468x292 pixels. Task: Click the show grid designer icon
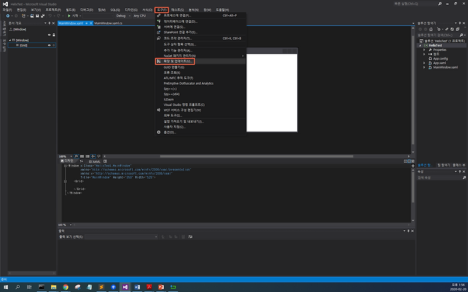pyautogui.click(x=82, y=156)
